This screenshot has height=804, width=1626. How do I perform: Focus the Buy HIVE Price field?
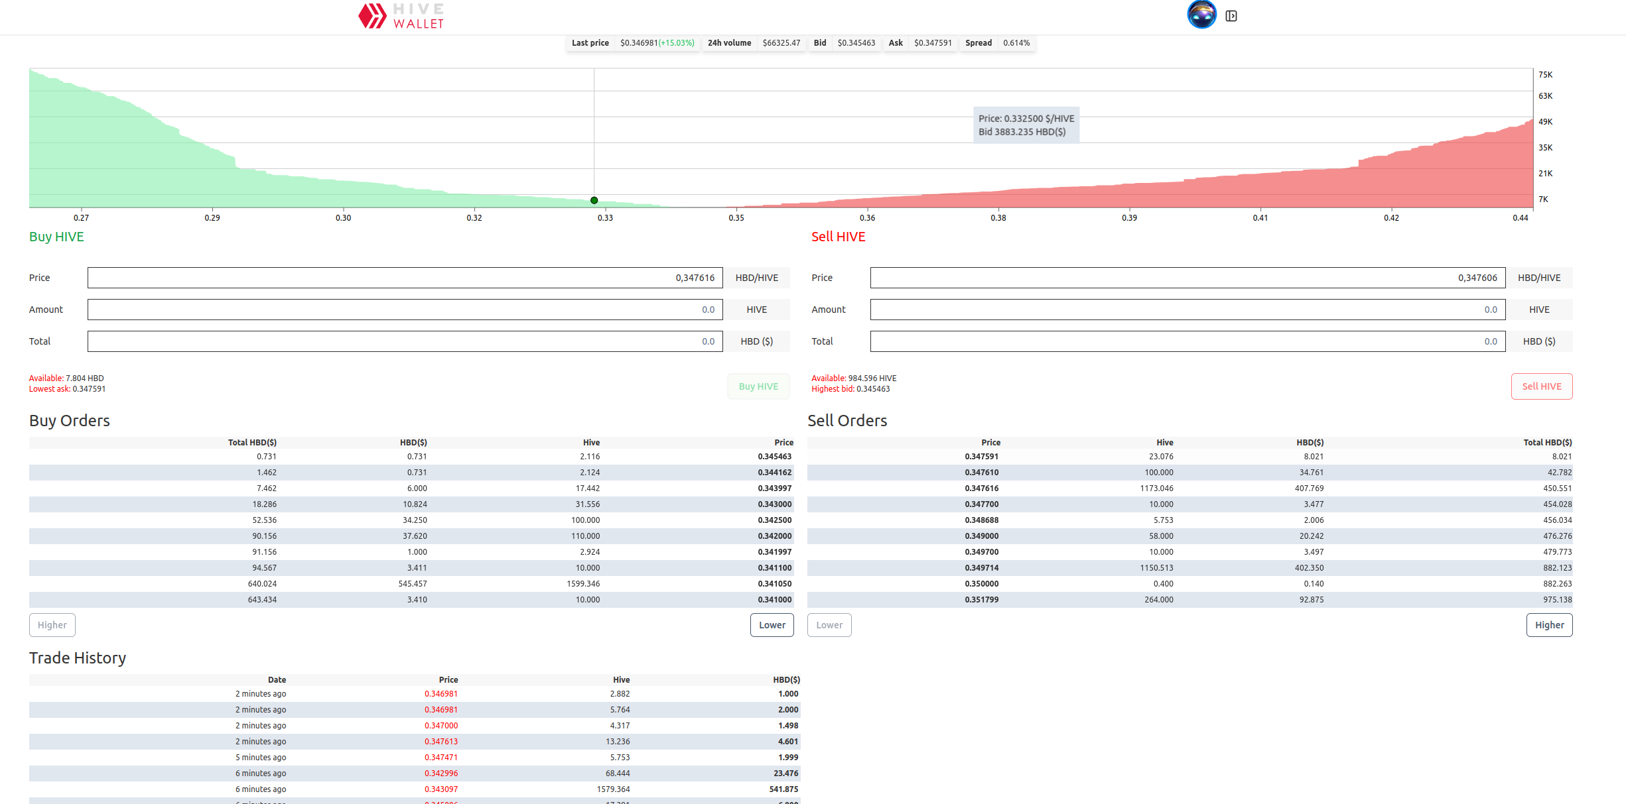[x=405, y=278]
